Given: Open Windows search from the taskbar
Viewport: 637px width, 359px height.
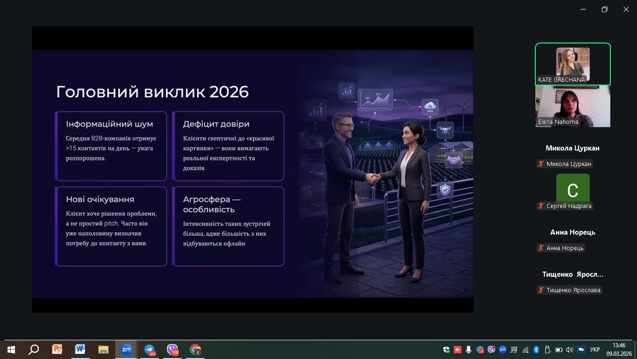Looking at the screenshot, I should point(34,350).
